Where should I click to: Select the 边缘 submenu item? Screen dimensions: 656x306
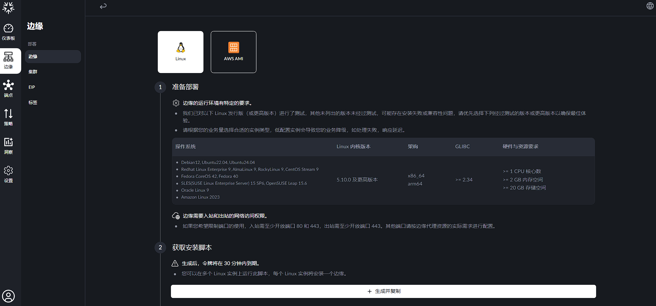point(53,57)
